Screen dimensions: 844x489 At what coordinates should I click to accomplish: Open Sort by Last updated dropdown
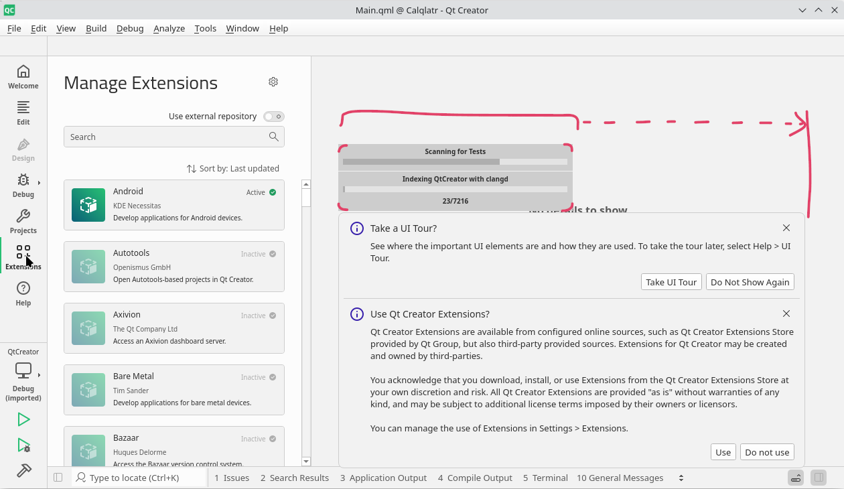click(233, 169)
